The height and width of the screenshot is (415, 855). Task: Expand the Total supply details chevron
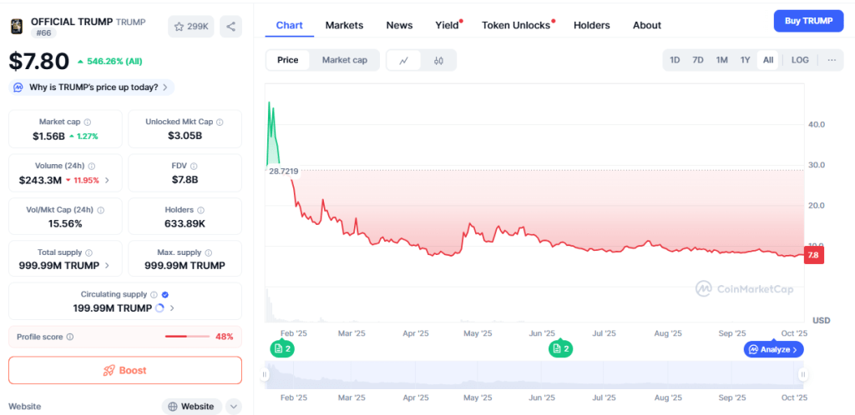107,266
